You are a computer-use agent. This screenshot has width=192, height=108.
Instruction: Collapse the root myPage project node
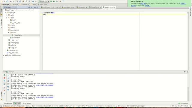4,10
